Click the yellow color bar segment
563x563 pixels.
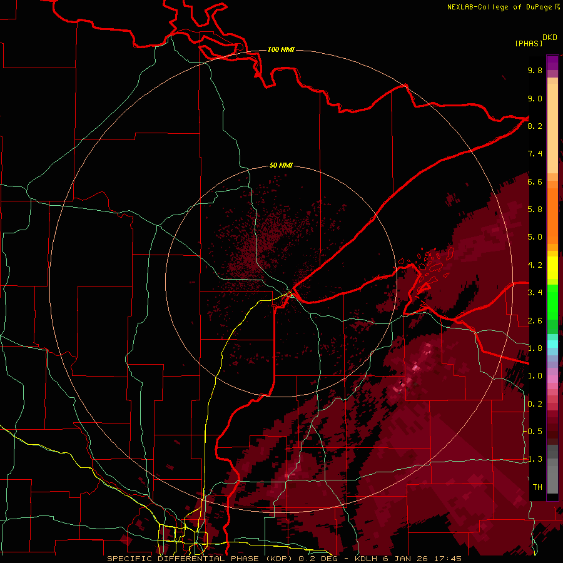coord(552,268)
